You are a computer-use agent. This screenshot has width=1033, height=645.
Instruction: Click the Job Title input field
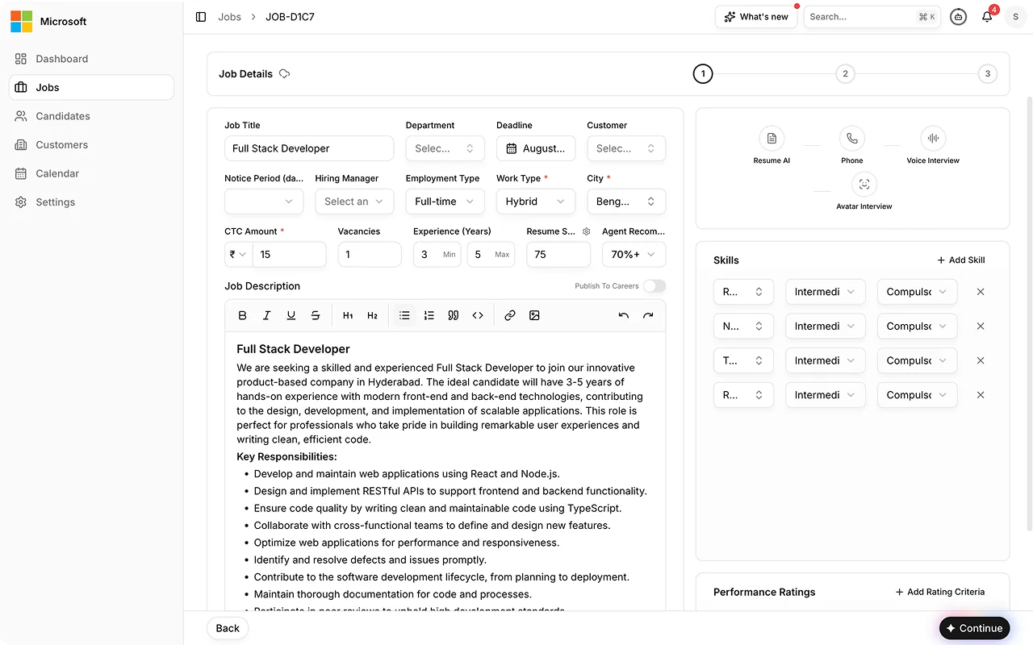[309, 148]
